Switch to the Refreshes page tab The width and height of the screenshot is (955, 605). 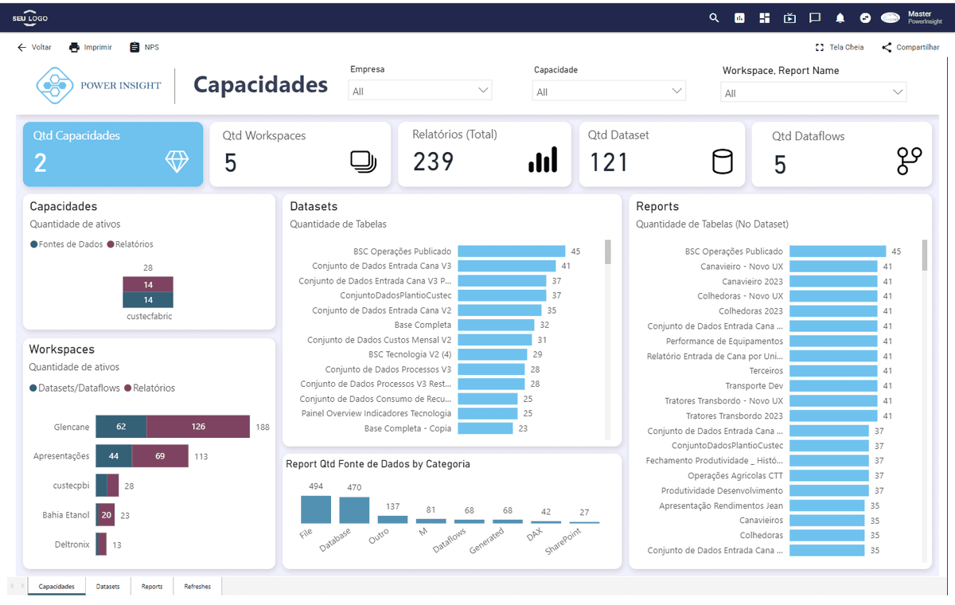click(x=197, y=587)
